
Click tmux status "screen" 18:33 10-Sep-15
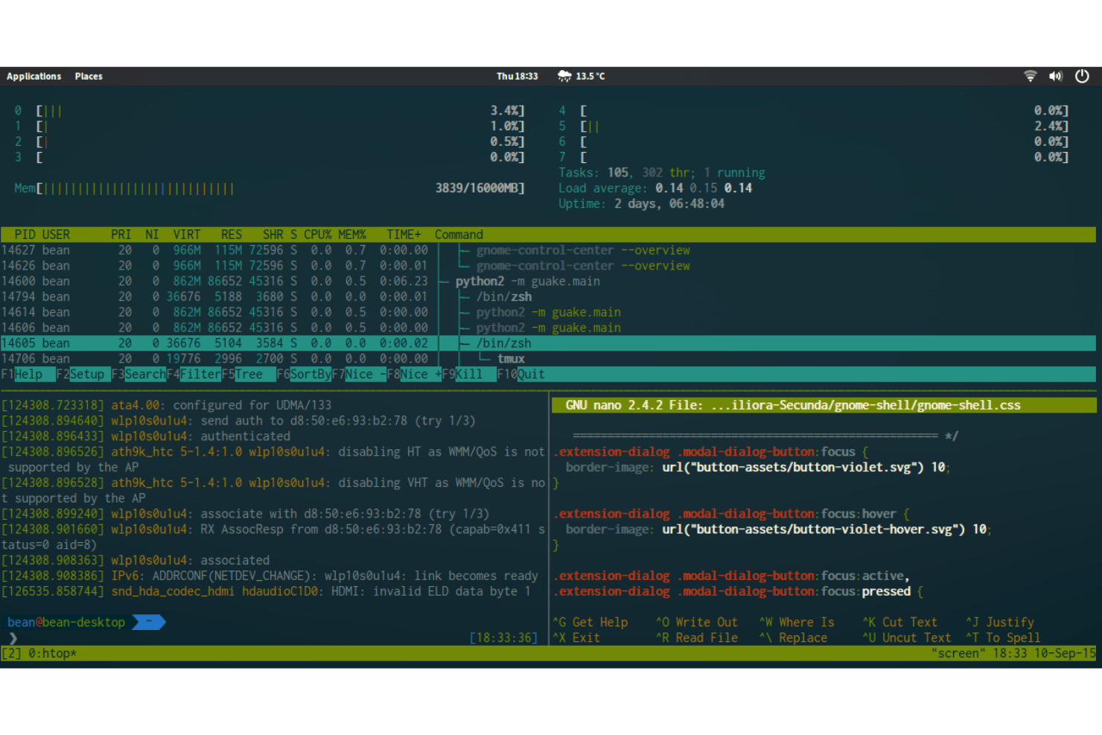click(1013, 654)
